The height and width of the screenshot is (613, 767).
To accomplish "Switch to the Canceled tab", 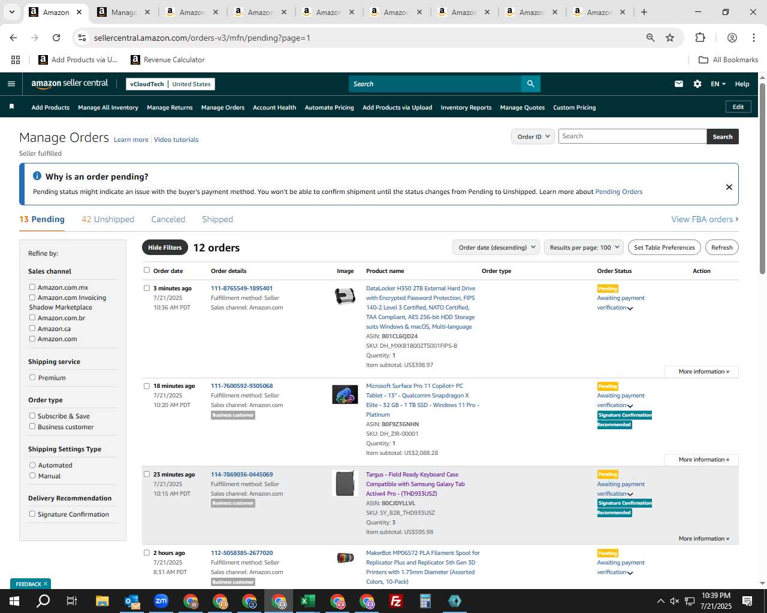I will click(168, 219).
